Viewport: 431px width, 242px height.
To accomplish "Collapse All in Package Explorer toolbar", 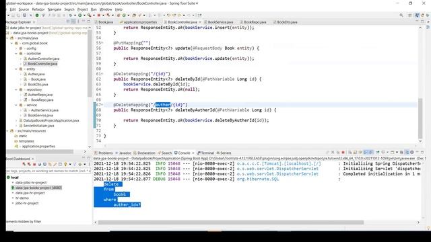I will coord(68,22).
